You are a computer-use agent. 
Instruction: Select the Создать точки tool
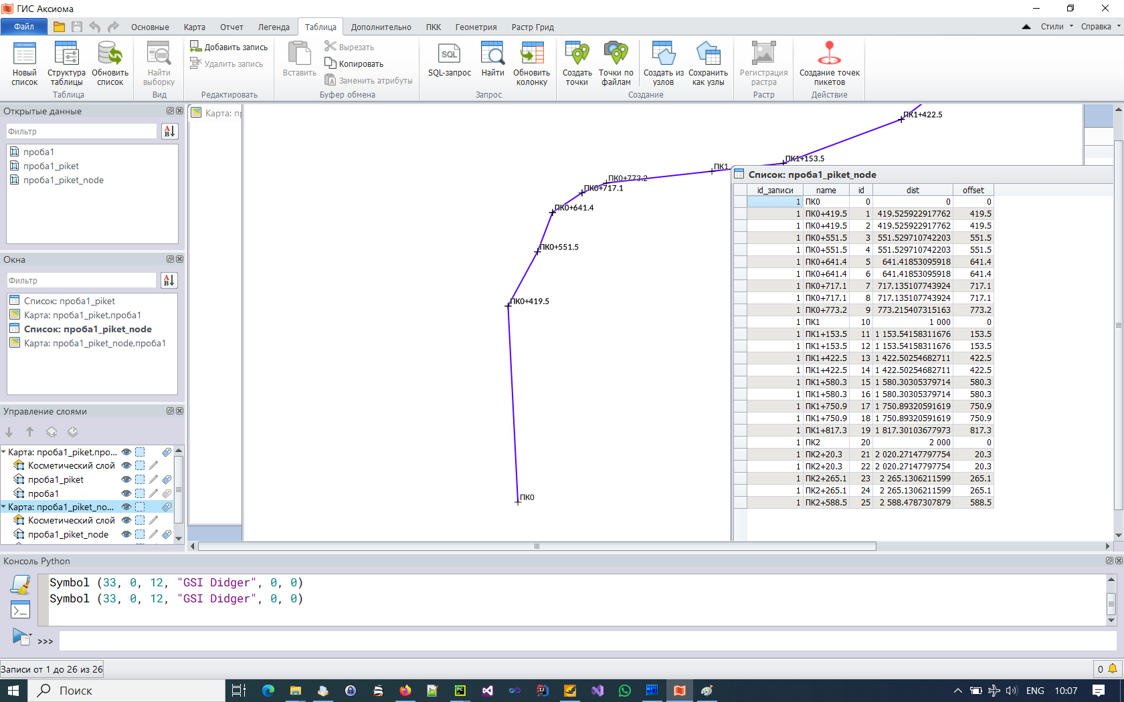pos(577,60)
